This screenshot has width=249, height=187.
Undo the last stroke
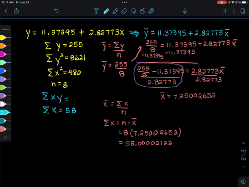[x=57, y=11]
